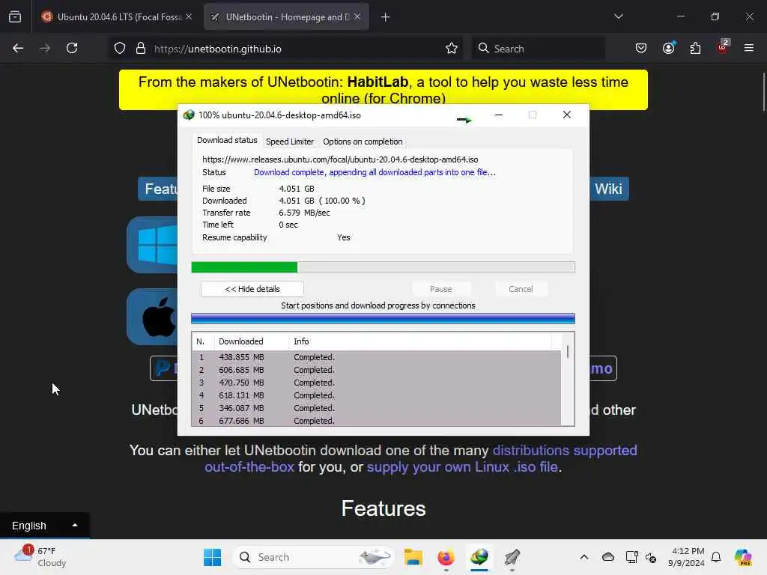Show site security padlock info
The width and height of the screenshot is (767, 575).
point(141,49)
